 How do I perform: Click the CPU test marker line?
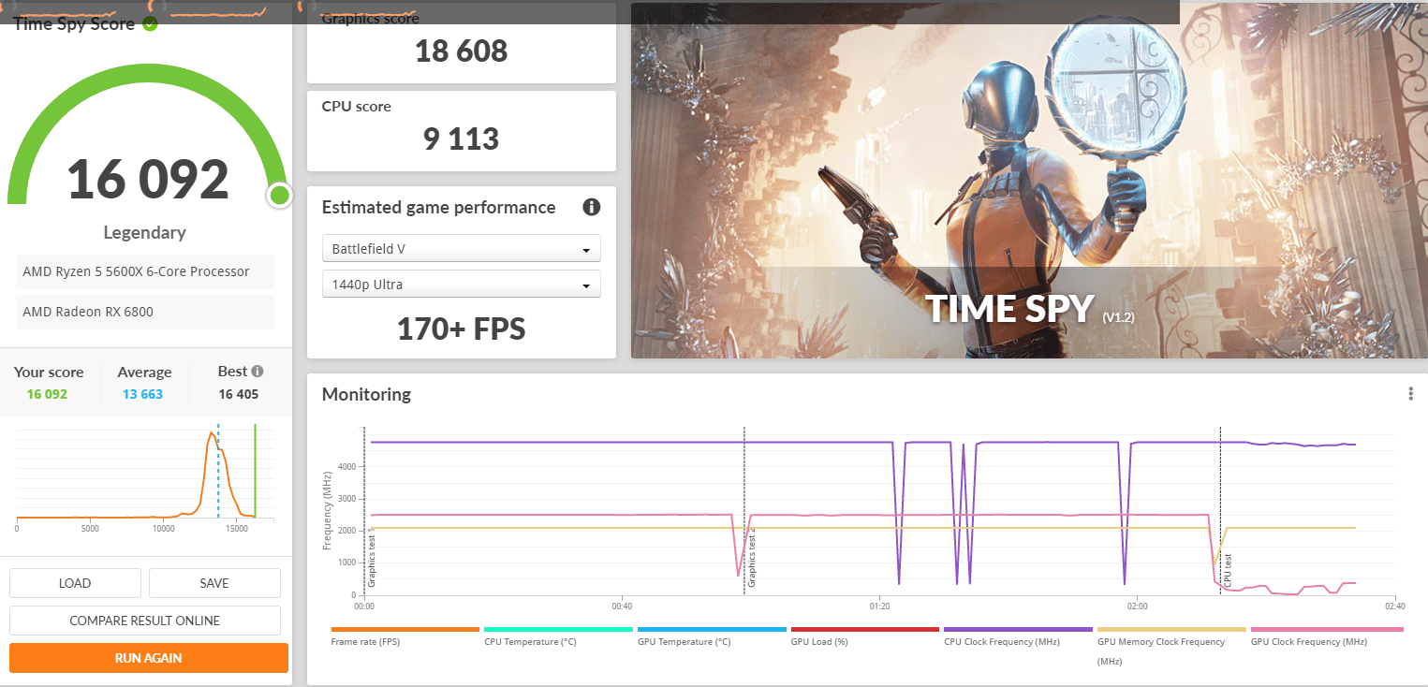[1220, 510]
